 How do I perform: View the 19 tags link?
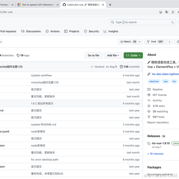pyautogui.click(x=23, y=56)
